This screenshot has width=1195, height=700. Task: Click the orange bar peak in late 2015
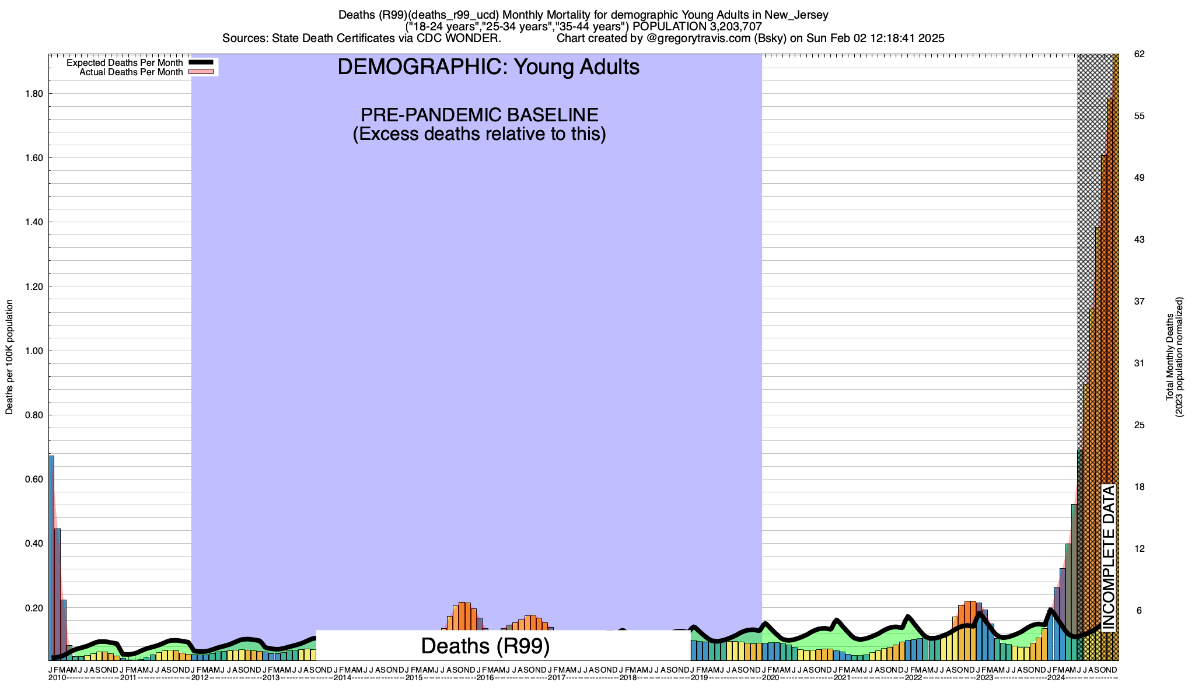pyautogui.click(x=462, y=615)
